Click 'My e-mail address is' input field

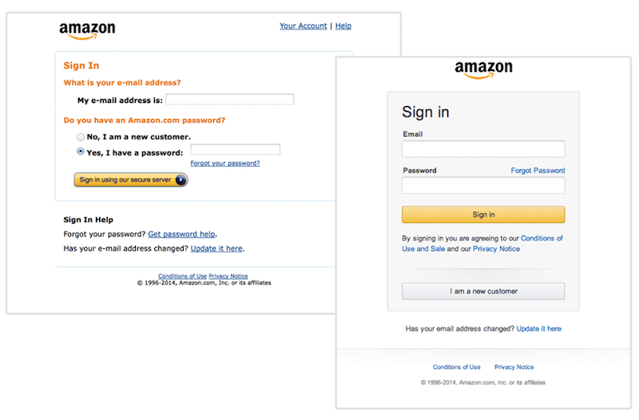(x=230, y=99)
